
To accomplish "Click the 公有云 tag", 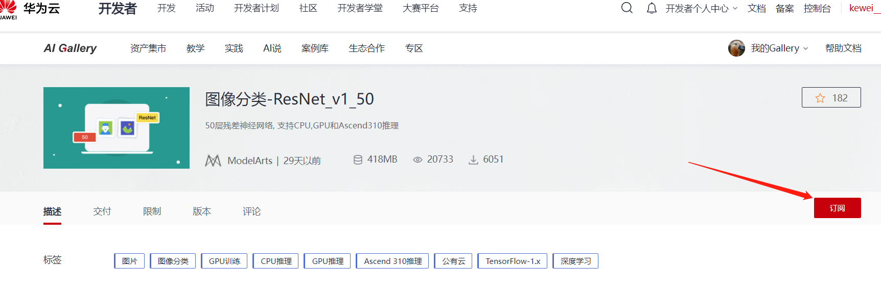I will point(453,261).
